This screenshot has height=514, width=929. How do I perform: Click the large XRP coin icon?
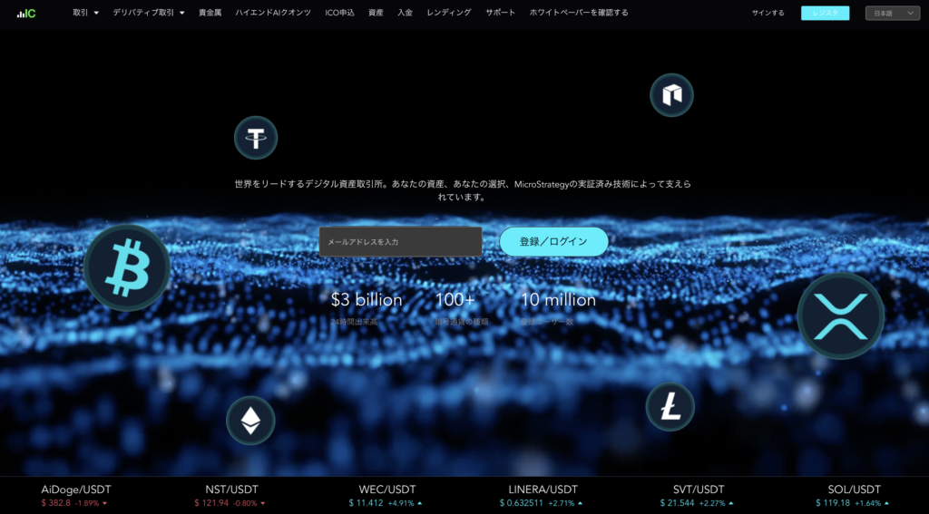tap(840, 315)
